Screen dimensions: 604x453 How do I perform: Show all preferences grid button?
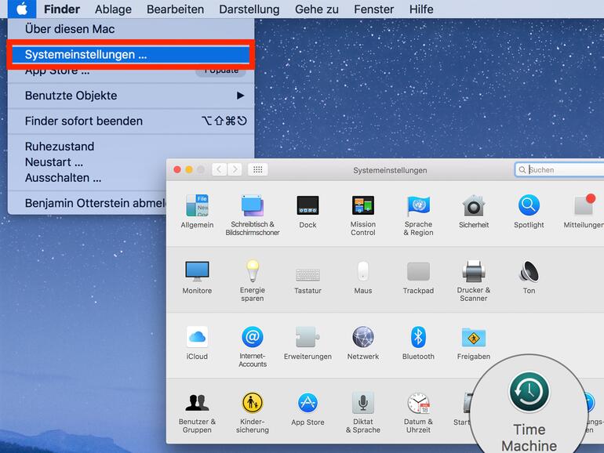[x=258, y=169]
